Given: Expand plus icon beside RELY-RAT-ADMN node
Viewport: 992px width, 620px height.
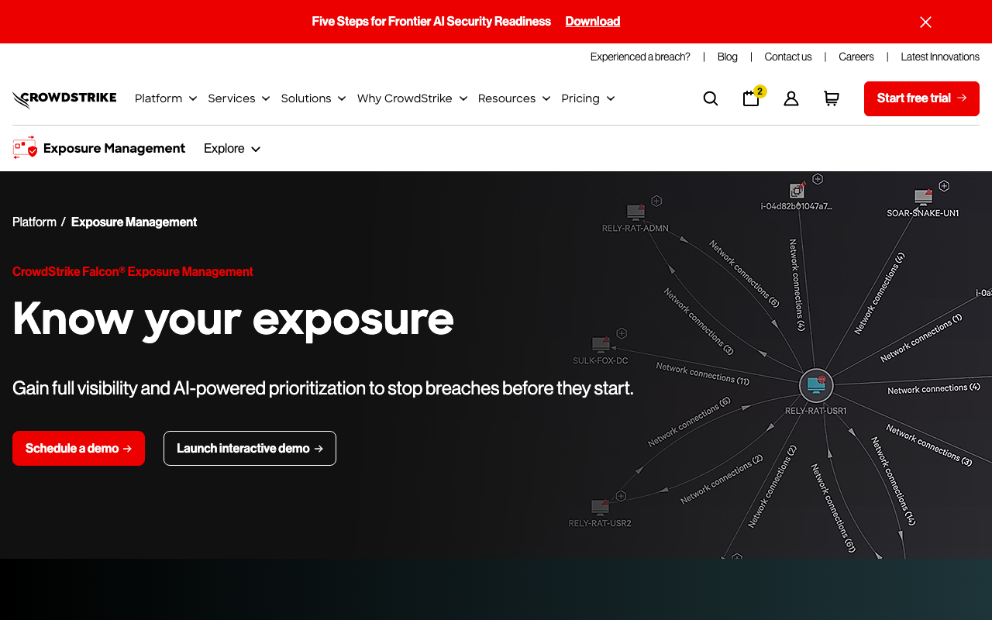Looking at the screenshot, I should click(x=656, y=201).
